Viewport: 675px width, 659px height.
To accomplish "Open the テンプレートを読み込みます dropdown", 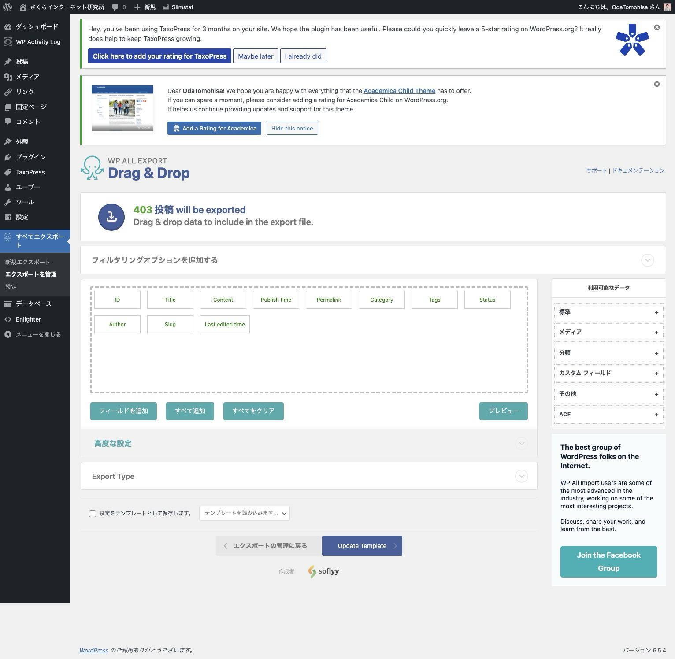I will [244, 513].
